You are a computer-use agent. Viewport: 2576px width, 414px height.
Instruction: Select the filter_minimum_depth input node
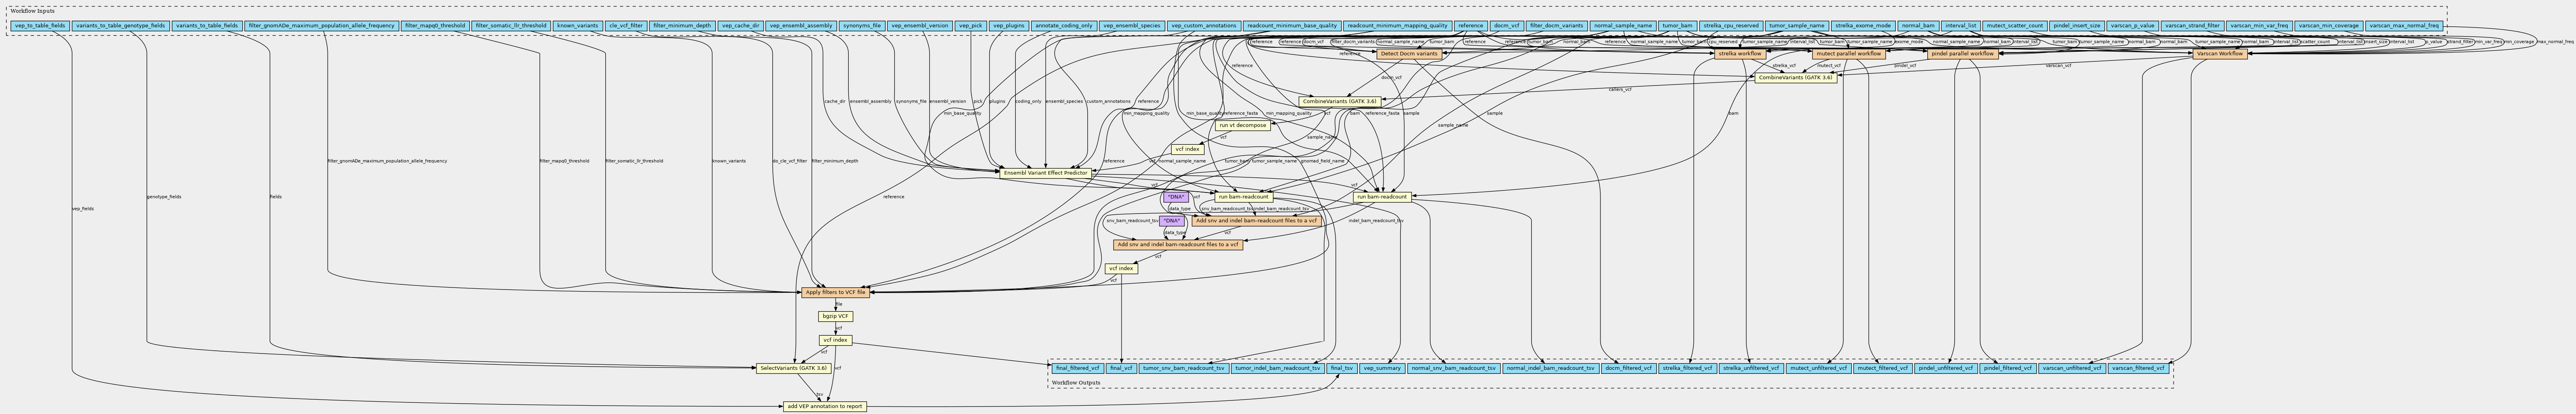point(682,25)
